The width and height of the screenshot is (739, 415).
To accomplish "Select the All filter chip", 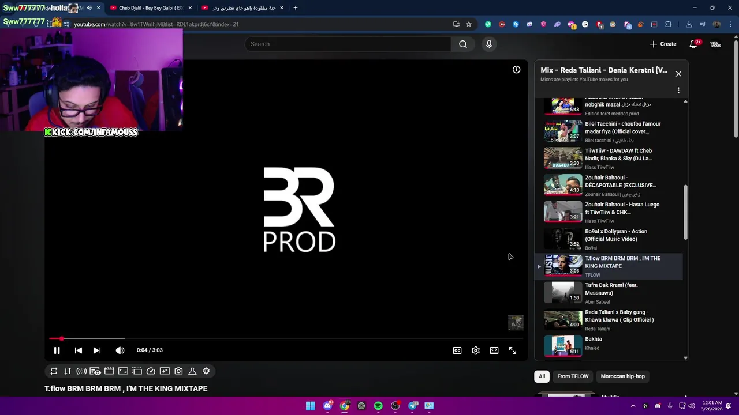I will click(x=542, y=376).
